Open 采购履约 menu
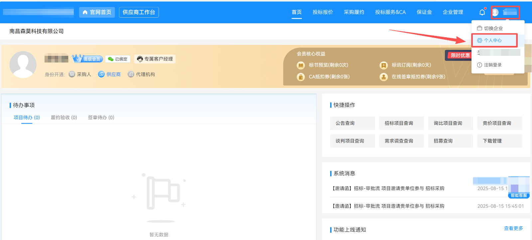Screen dimensions: 532x240 [x=354, y=12]
